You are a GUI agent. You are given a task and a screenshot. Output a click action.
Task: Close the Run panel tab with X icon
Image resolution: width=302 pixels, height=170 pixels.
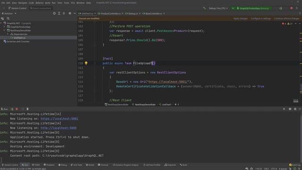pos(284,109)
